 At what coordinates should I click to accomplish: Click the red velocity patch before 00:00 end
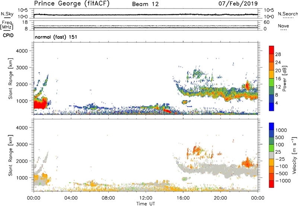click(x=247, y=162)
